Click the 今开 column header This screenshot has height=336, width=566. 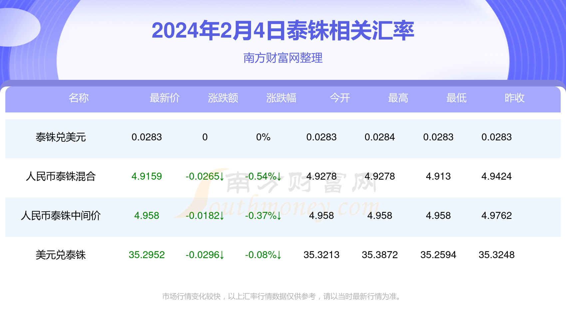click(340, 98)
